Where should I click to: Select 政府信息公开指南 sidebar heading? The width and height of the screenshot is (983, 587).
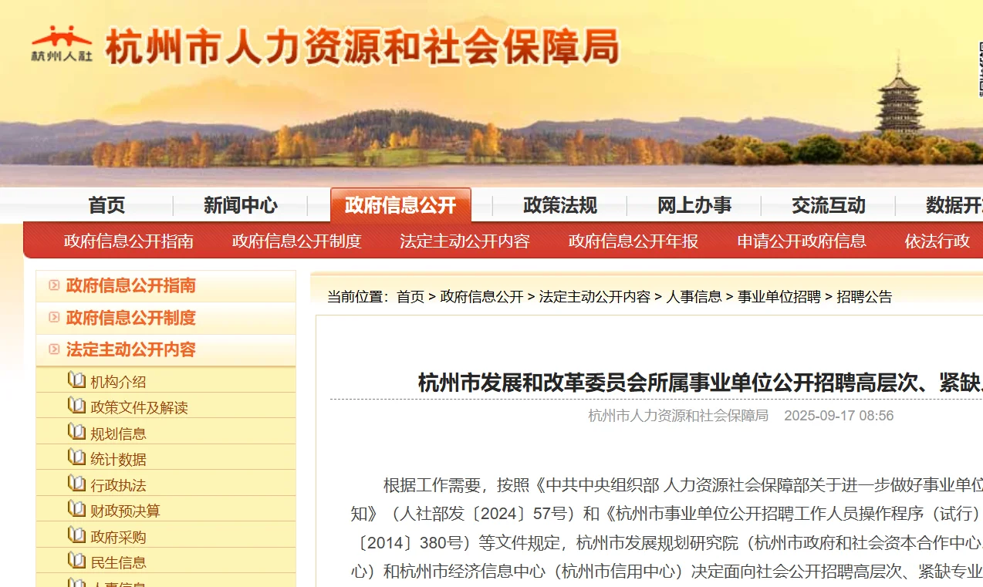pyautogui.click(x=131, y=285)
